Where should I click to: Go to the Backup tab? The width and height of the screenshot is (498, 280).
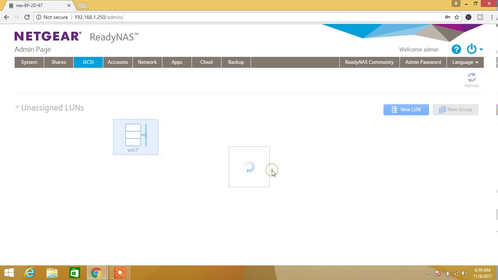[236, 62]
